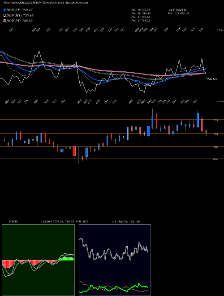Viewport: 224px width, 296px height.
Task: Select the DOW MT: 738.48 label
Action: coord(20,15)
